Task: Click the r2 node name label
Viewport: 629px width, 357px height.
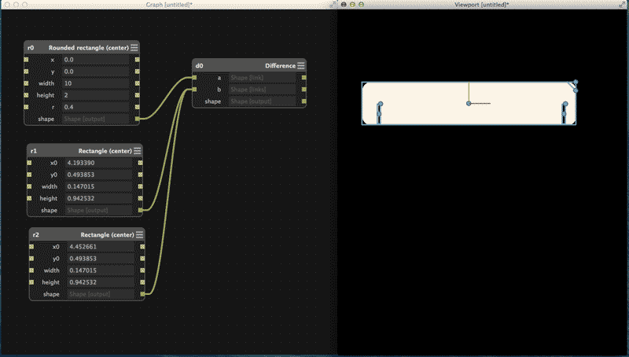Action: pos(36,234)
